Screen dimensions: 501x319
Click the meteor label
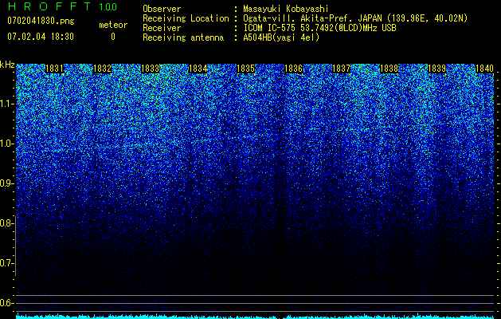pos(113,25)
